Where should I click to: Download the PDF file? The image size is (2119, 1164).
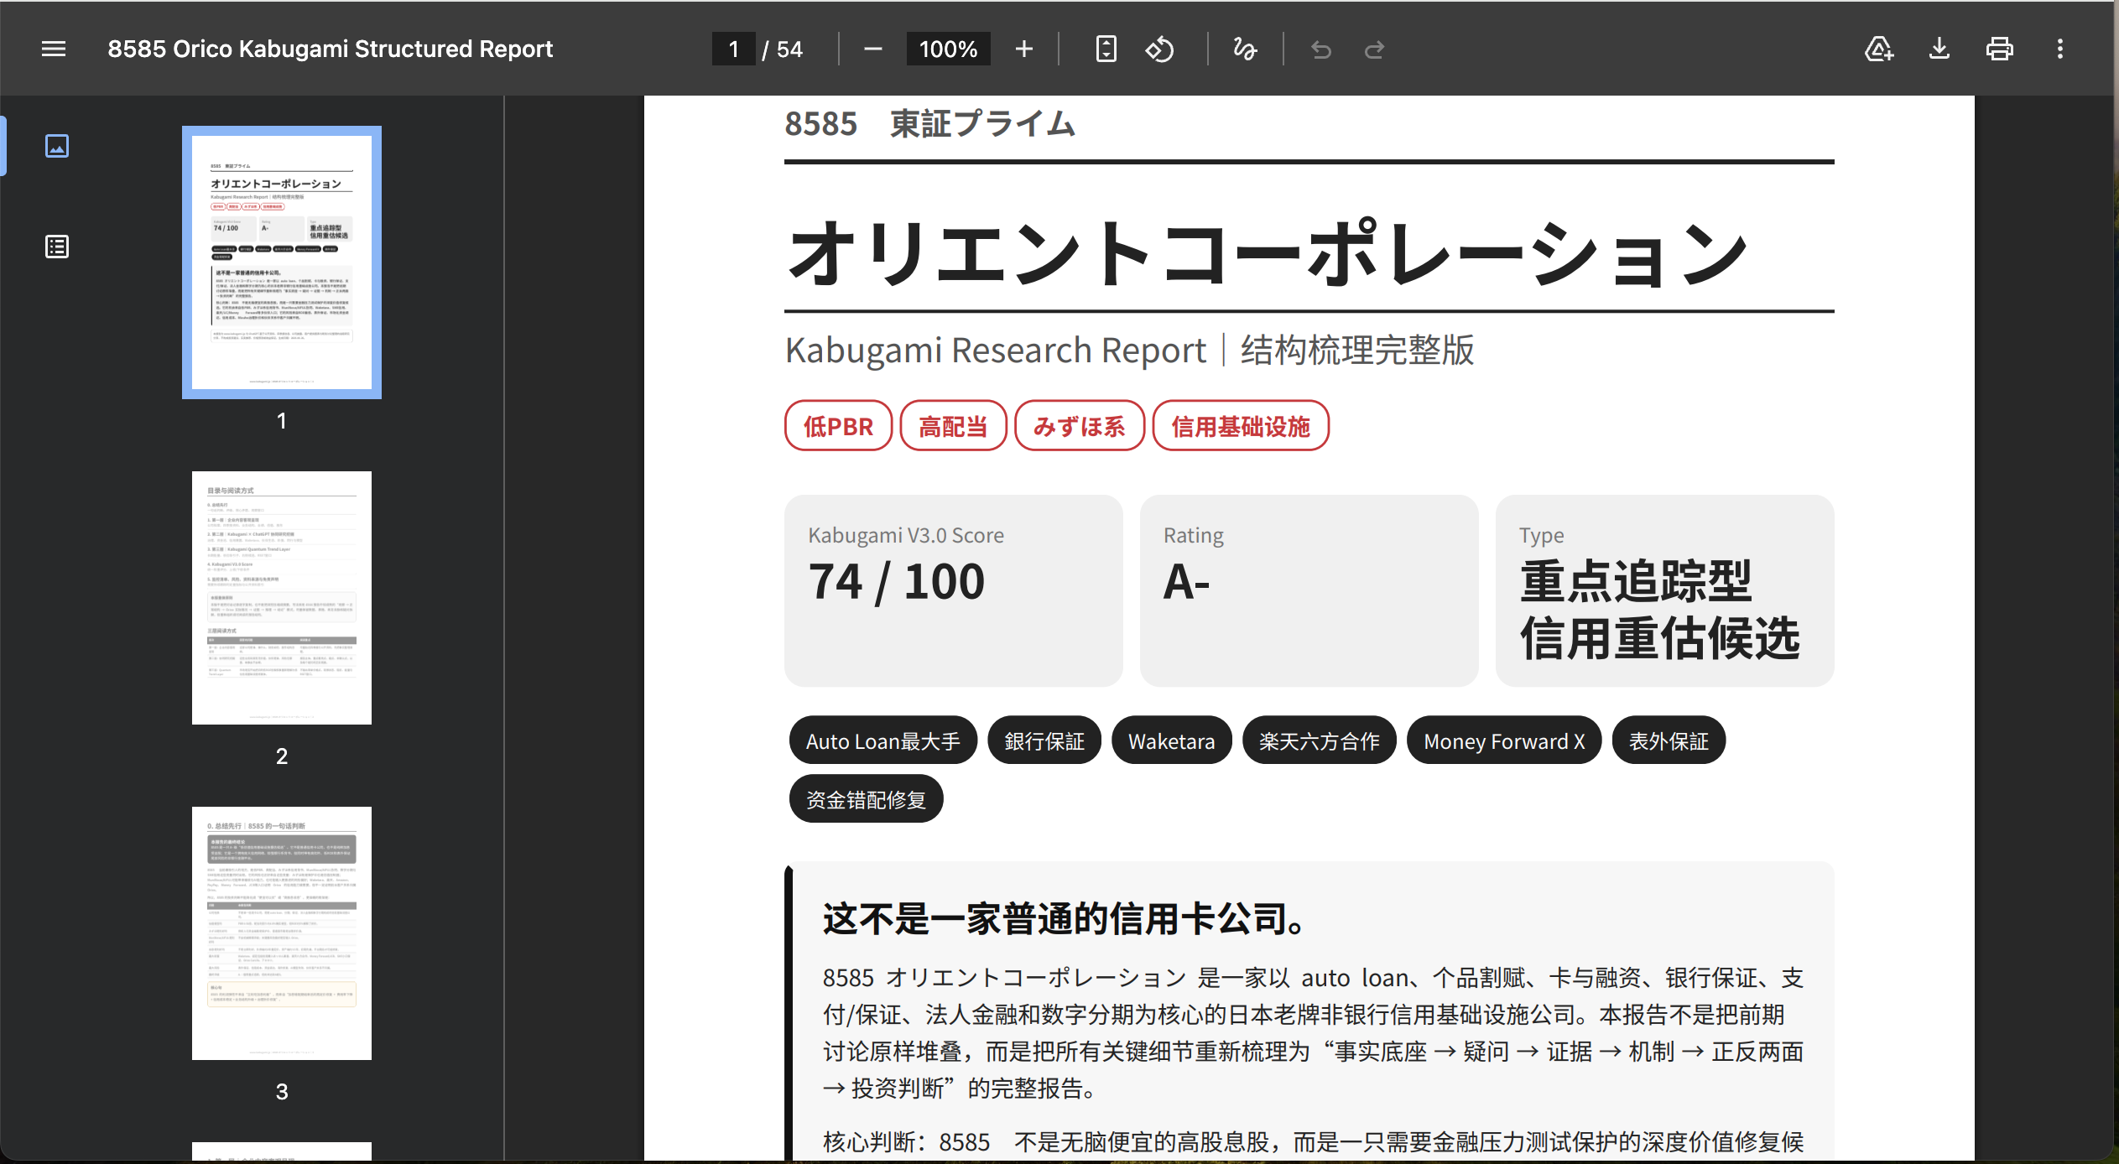point(1939,49)
